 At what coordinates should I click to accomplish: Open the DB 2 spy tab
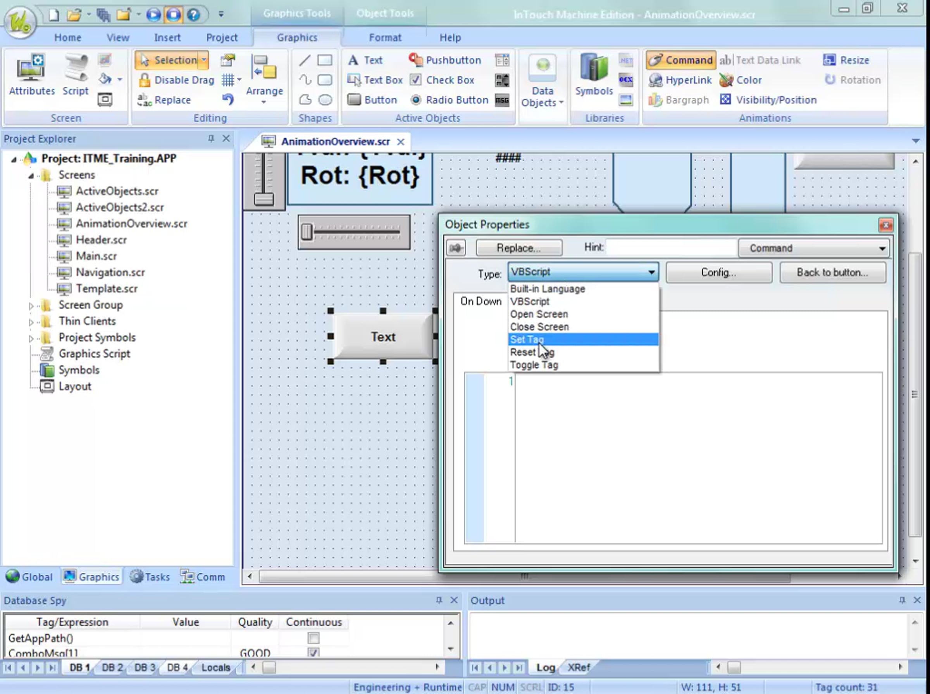click(x=112, y=667)
